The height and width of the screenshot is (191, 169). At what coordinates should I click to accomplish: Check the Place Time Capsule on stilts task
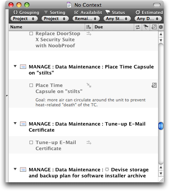tap(31, 85)
